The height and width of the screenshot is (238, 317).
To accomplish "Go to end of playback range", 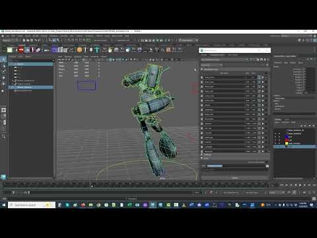I will click(x=314, y=185).
